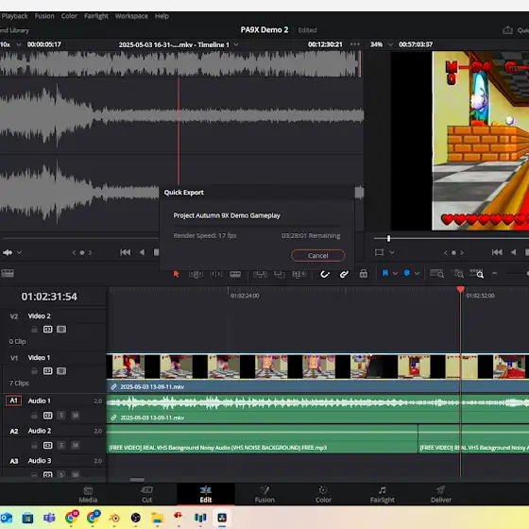This screenshot has width=529, height=529.
Task: Click the Custom Zoom magnifier icon
Action: tap(477, 273)
